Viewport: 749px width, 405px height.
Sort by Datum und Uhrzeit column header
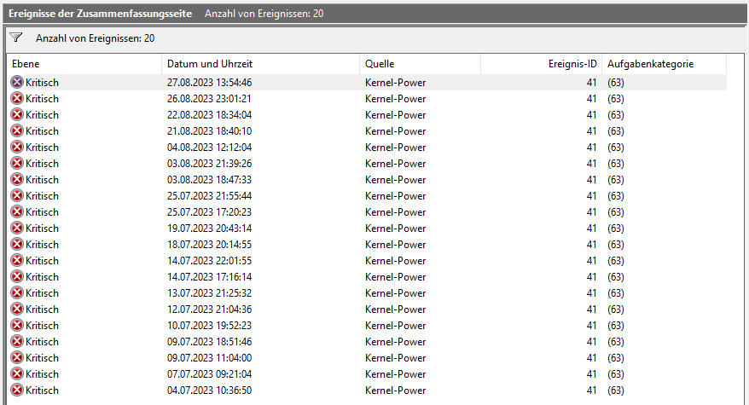click(260, 64)
